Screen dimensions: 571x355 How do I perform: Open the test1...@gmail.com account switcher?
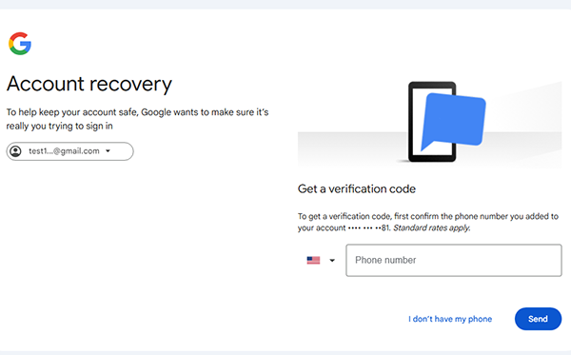coord(69,151)
